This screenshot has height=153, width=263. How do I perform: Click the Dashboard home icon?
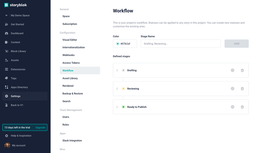[x=7, y=33]
